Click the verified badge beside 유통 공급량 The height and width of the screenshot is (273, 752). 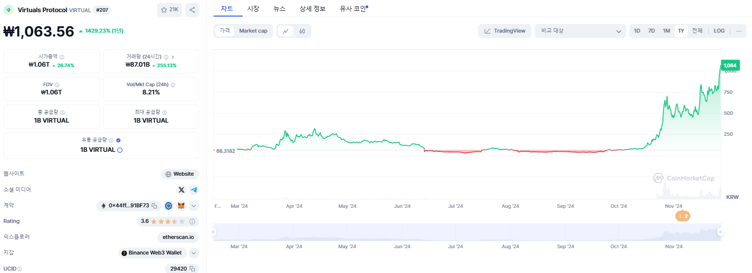click(x=118, y=140)
